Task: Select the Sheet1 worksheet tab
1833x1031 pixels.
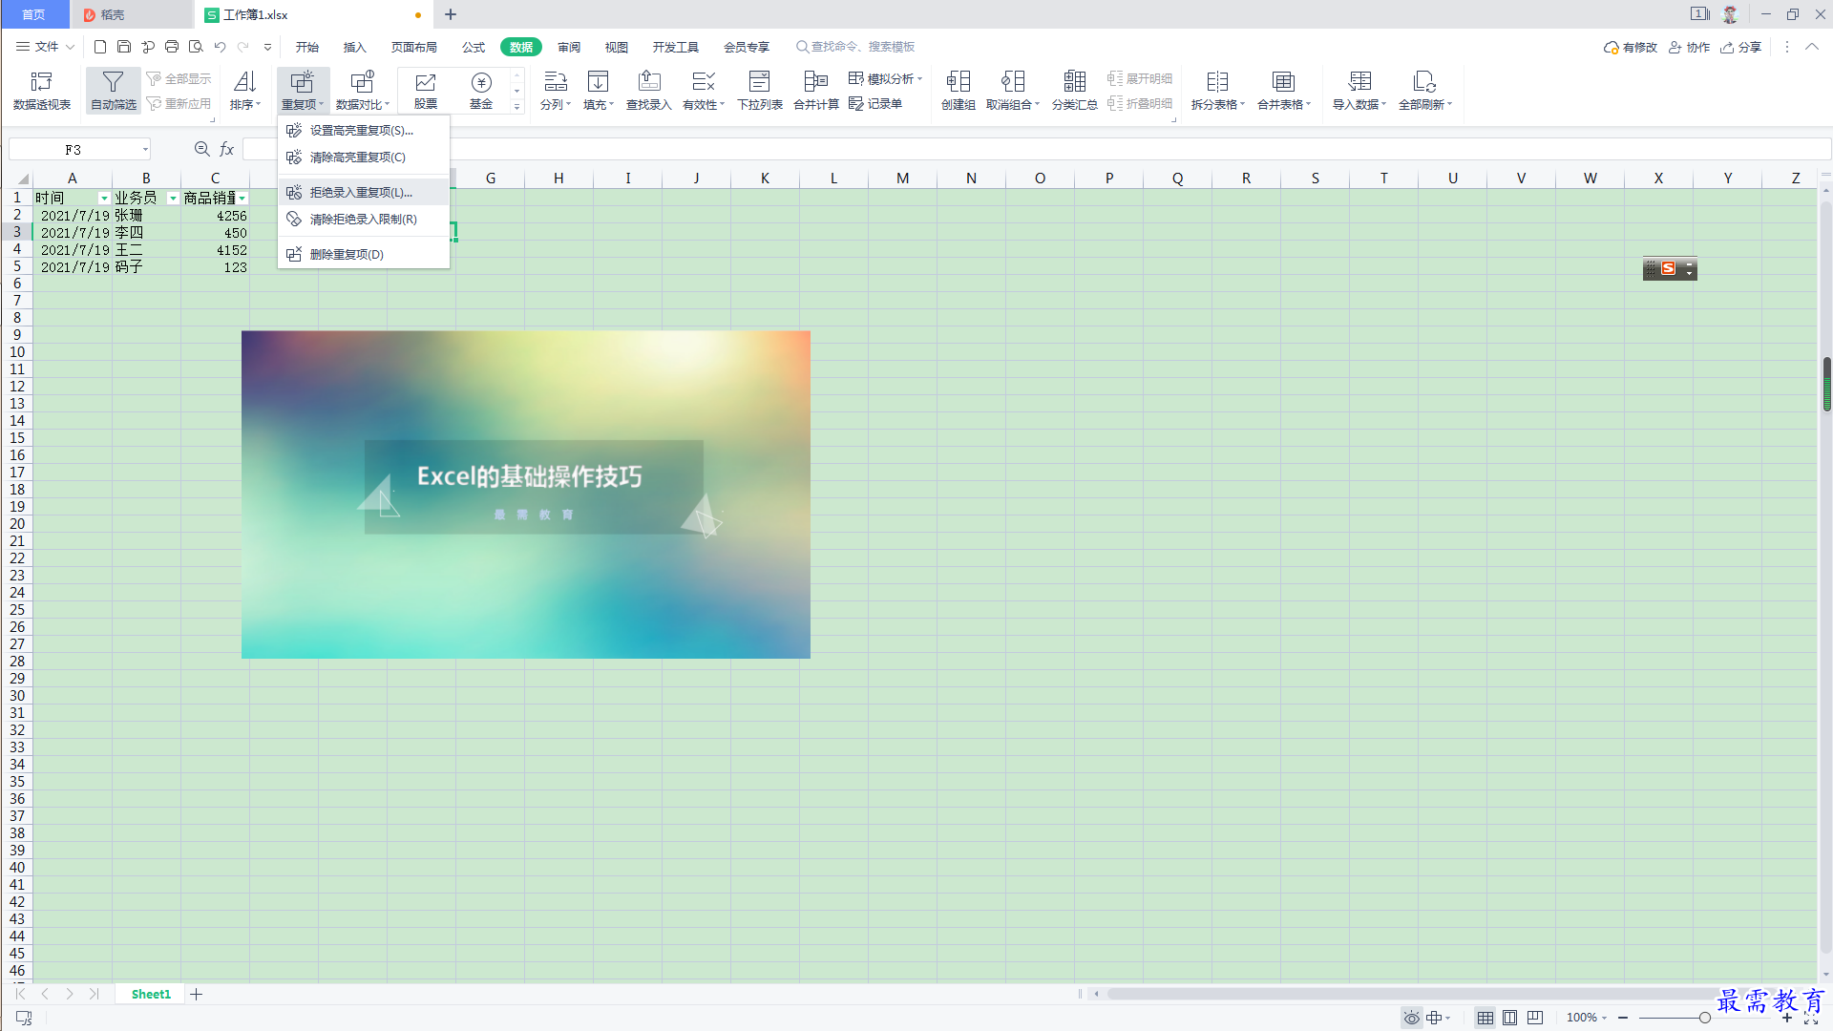Action: coord(151,994)
